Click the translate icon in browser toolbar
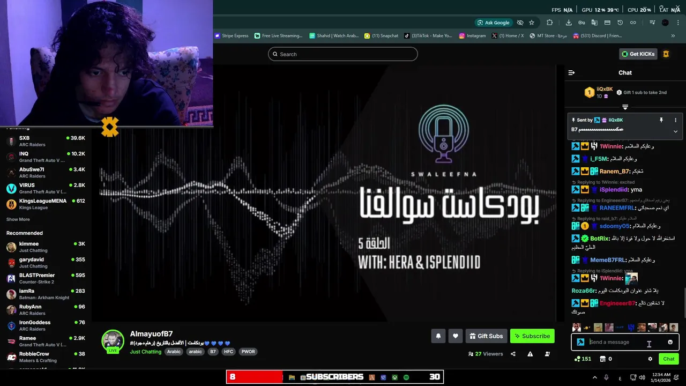The width and height of the screenshot is (686, 386). pyautogui.click(x=594, y=23)
